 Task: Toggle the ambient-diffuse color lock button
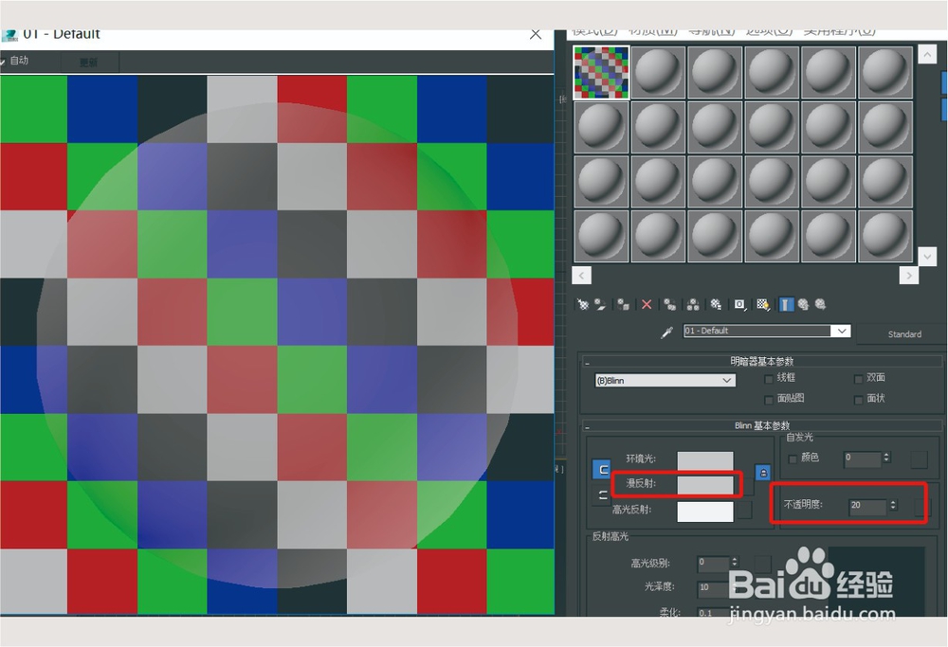tap(603, 470)
